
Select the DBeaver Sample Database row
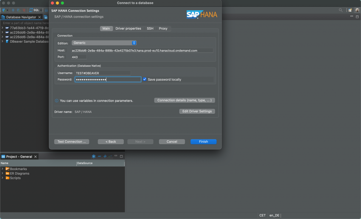24,42
